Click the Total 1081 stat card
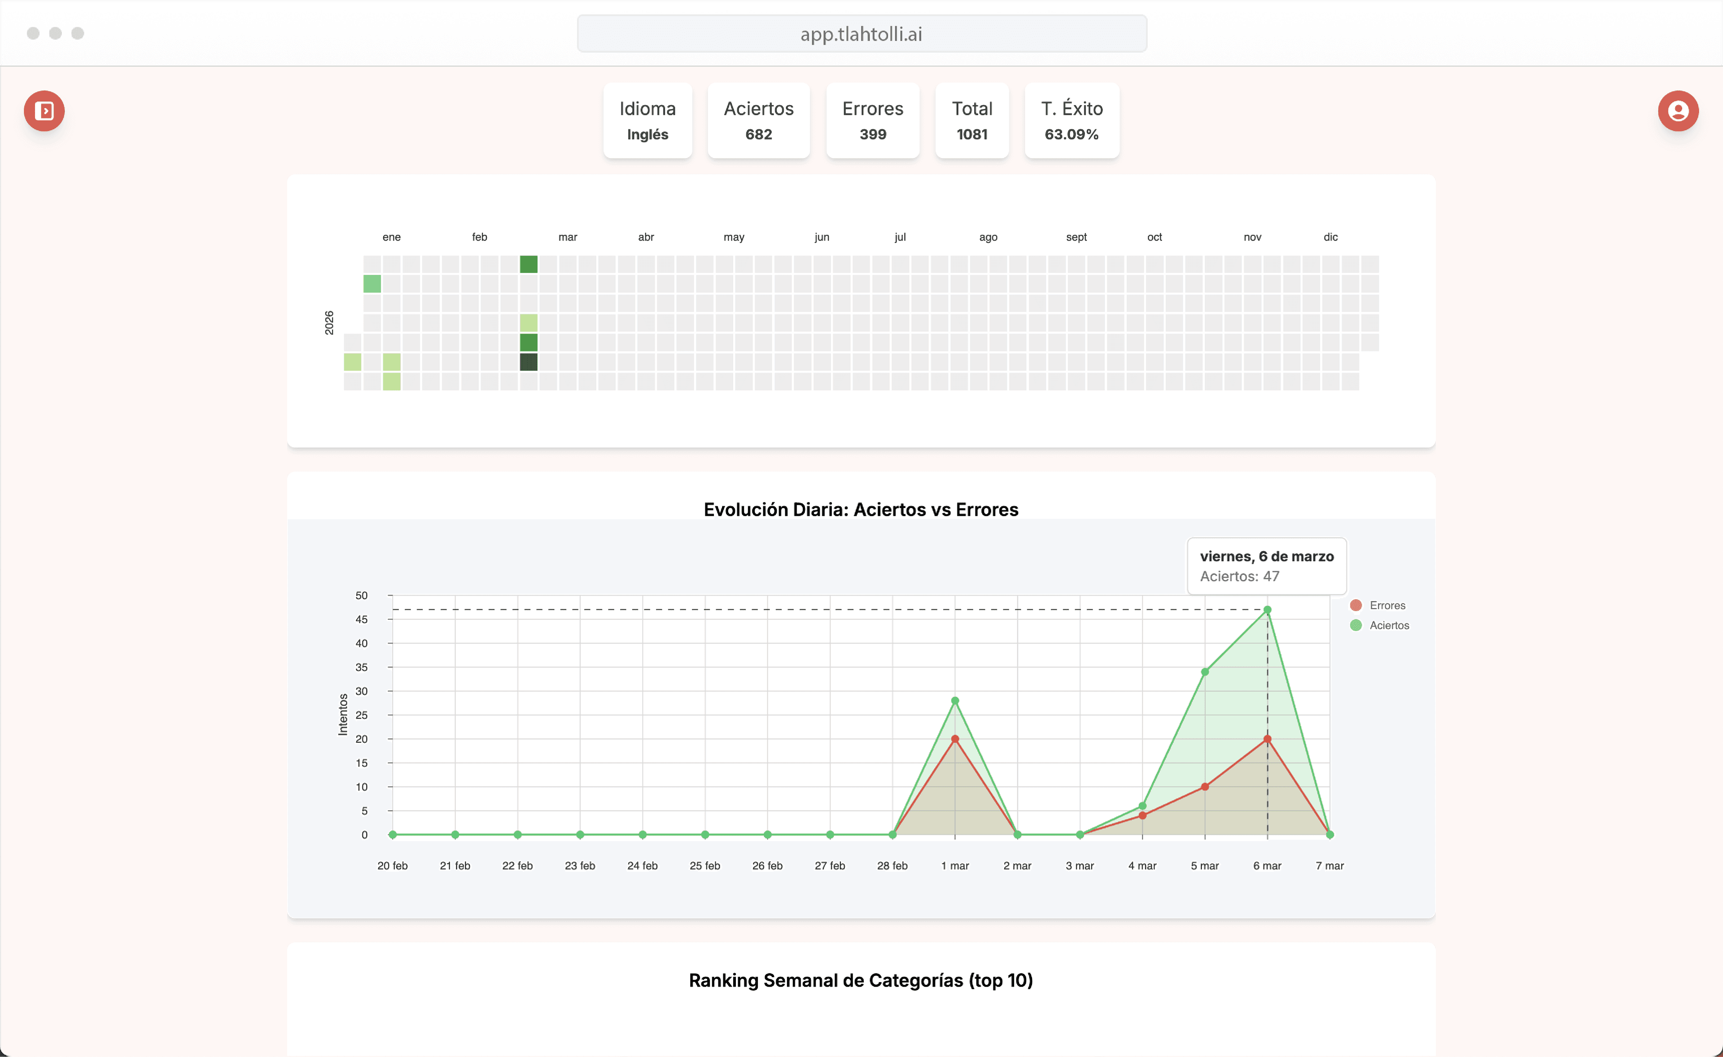 971,120
